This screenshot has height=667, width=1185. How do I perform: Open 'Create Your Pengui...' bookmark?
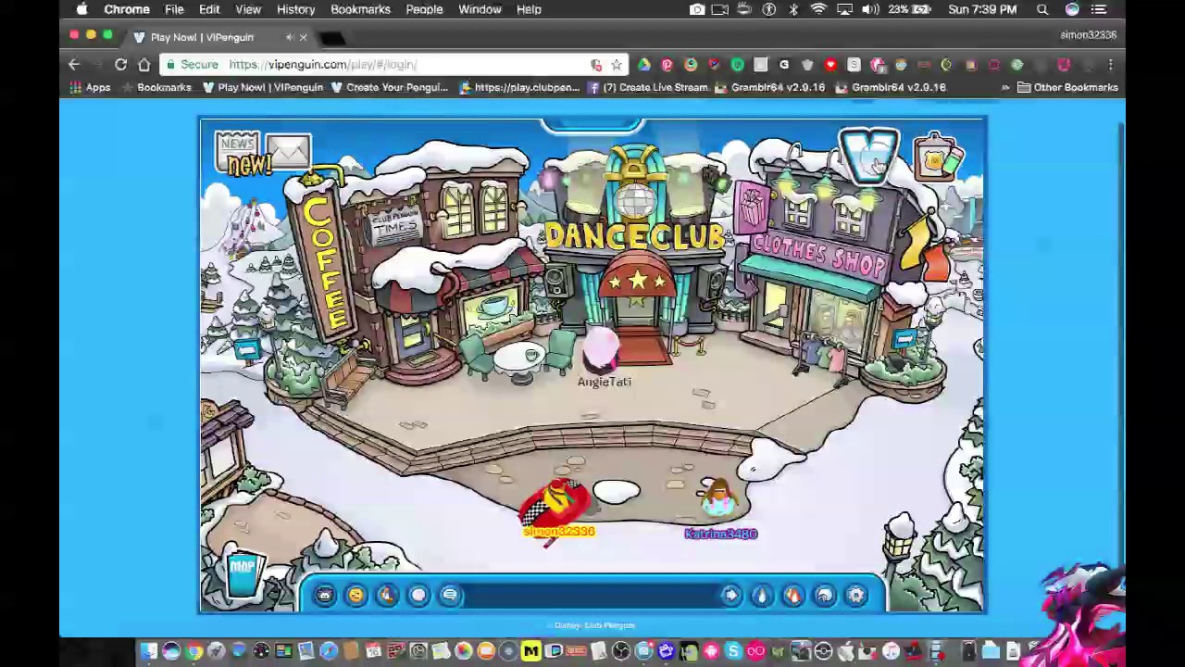(x=389, y=87)
